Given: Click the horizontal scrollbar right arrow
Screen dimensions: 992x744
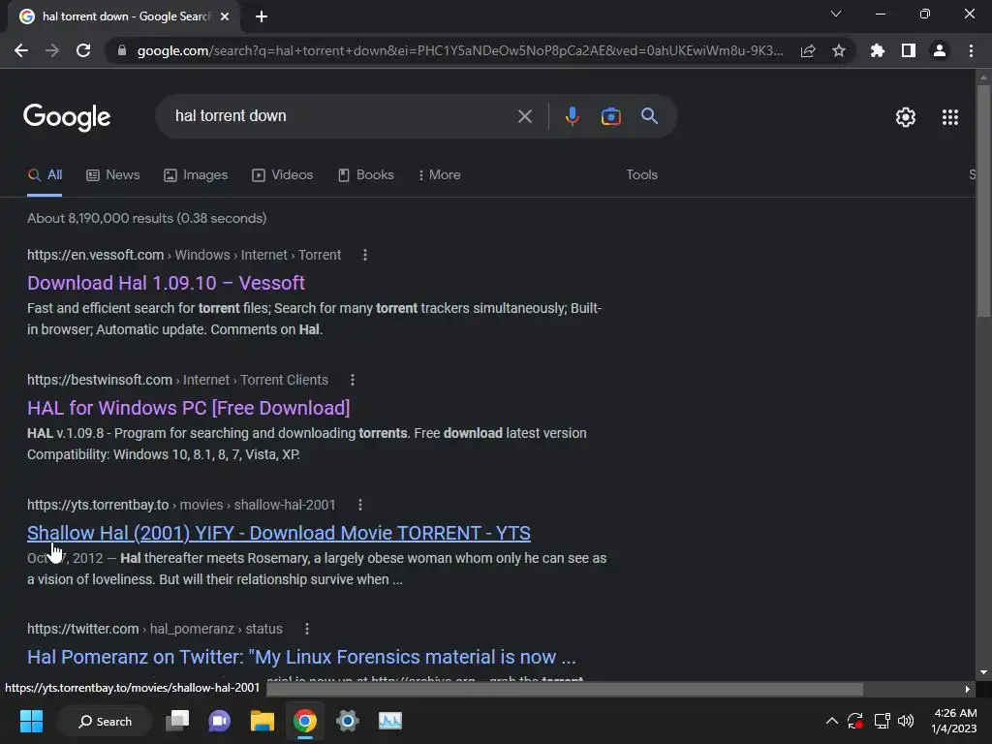Looking at the screenshot, I should (x=968, y=689).
